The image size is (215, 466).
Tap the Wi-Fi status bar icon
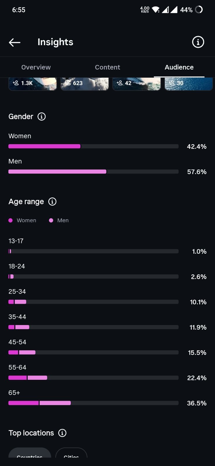(156, 10)
